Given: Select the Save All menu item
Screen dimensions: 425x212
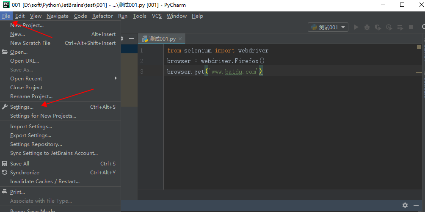Looking at the screenshot, I should point(60,163).
